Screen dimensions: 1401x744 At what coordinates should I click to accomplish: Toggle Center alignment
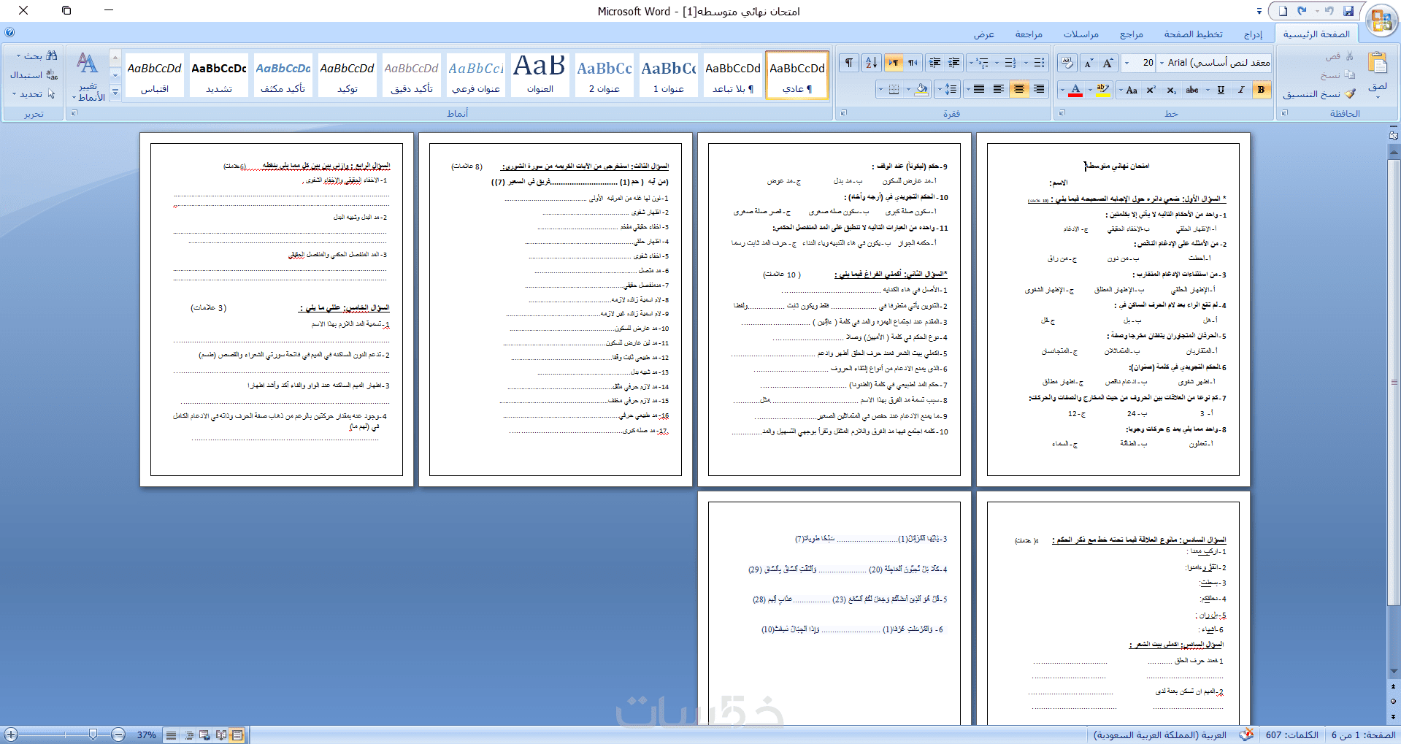1019,90
